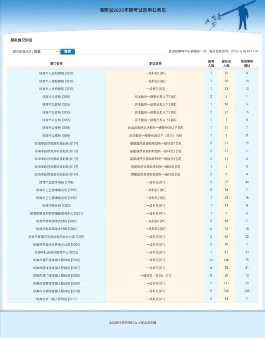Click 琼海市爱国卫生运动委员会办公室 [0203] cell

coord(56,237)
